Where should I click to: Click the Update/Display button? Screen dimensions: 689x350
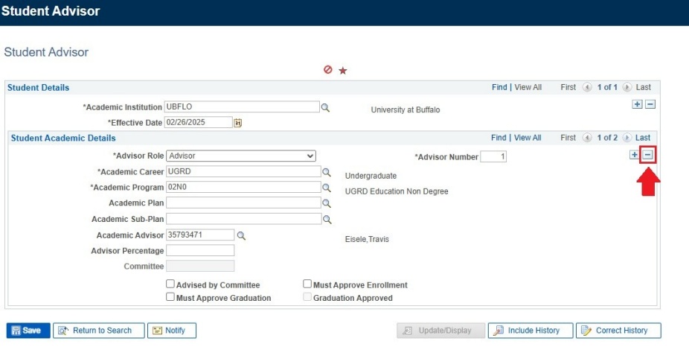(x=441, y=330)
